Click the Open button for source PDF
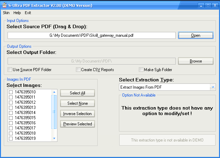 pos(196,35)
